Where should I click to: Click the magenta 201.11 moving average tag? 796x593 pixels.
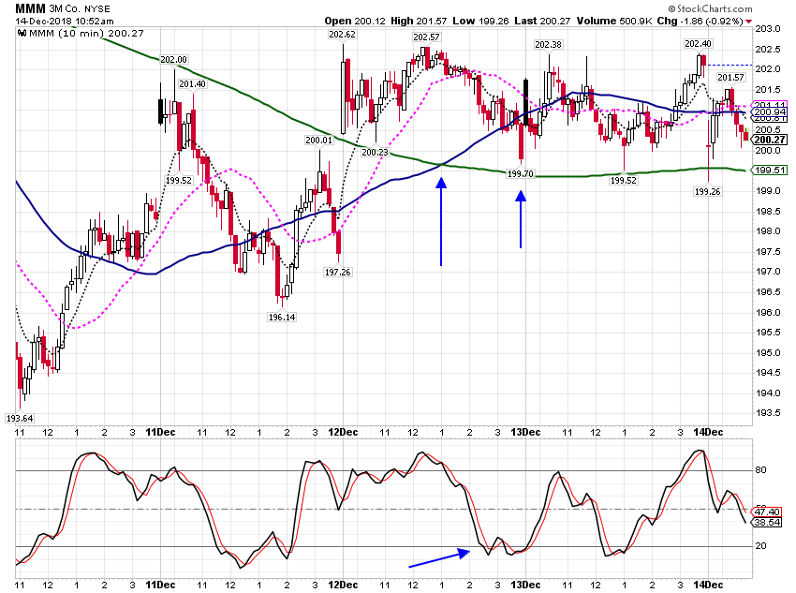pyautogui.click(x=770, y=105)
